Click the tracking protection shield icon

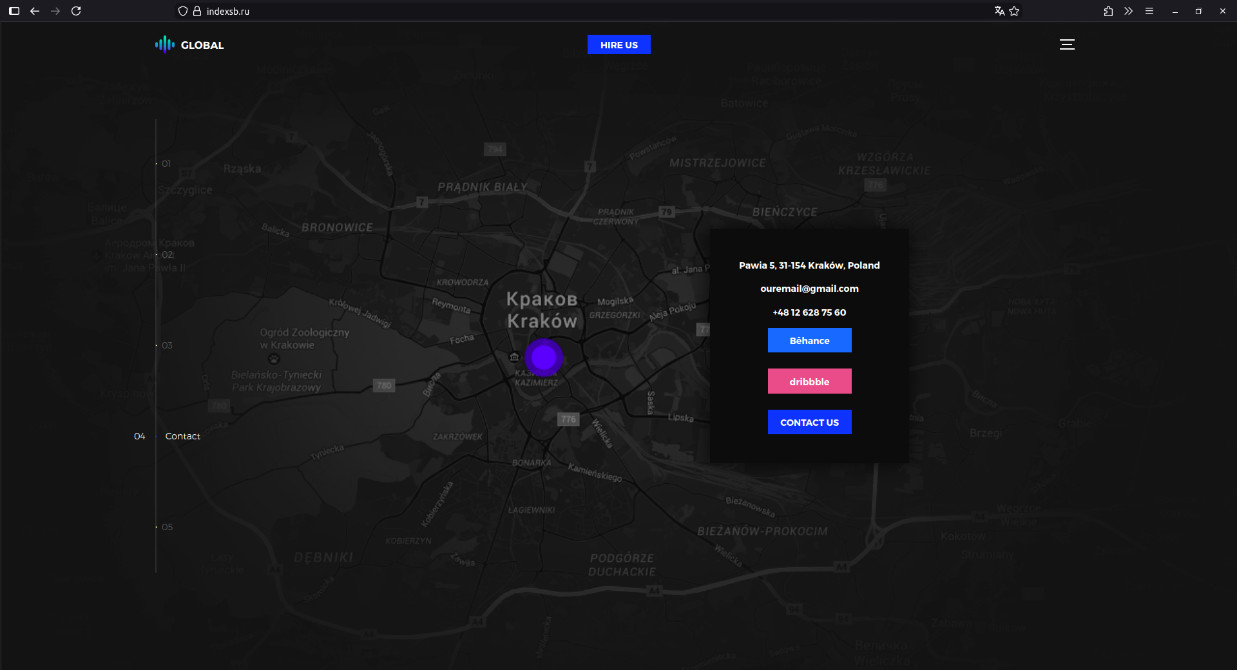[183, 11]
